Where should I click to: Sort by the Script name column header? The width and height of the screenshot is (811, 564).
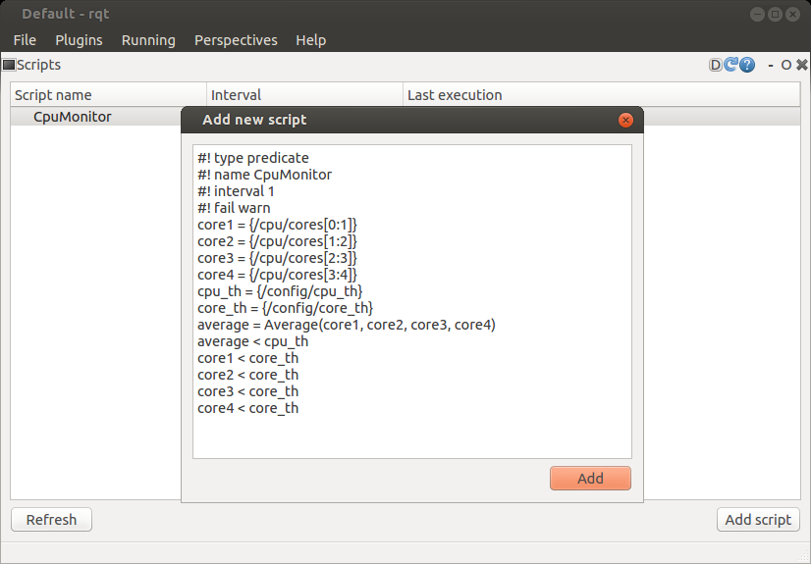coord(108,95)
